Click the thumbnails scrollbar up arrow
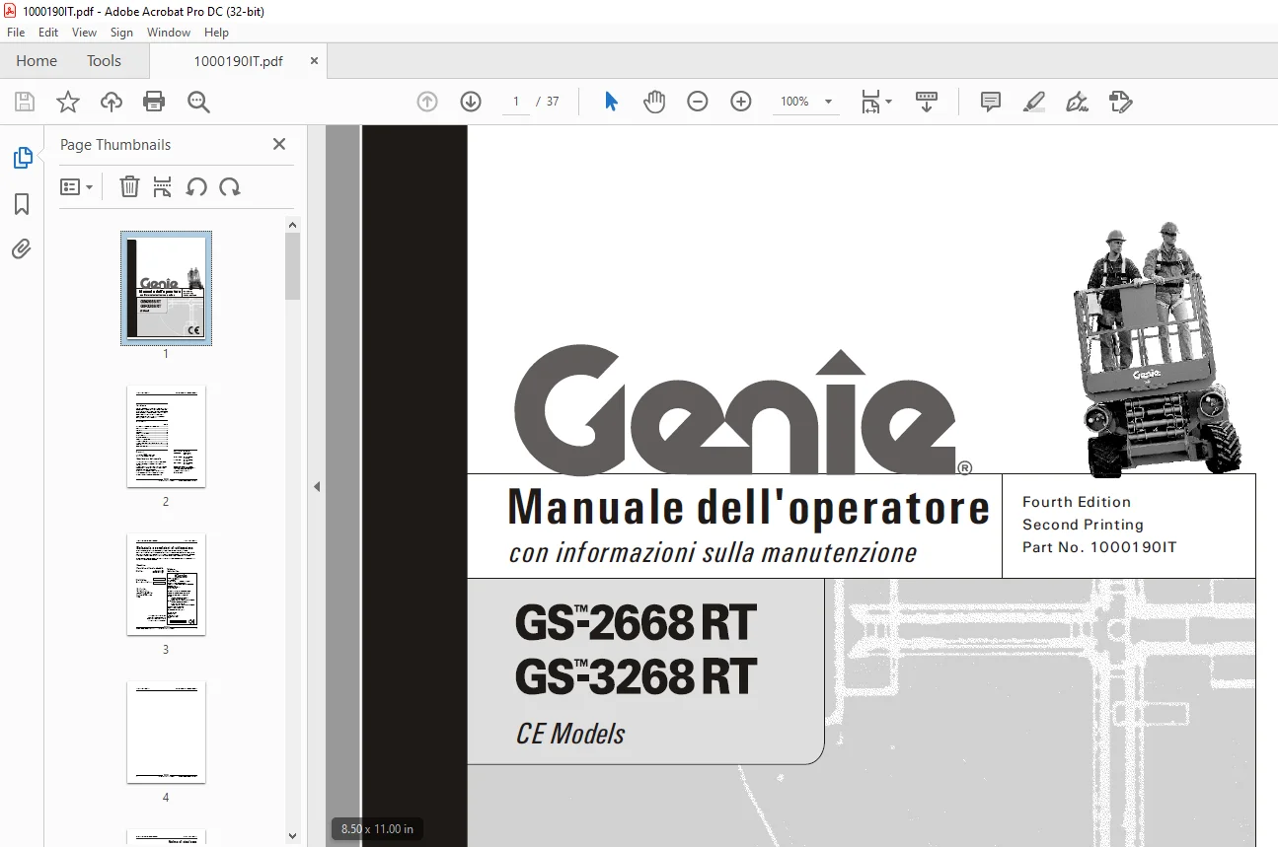 coord(292,225)
